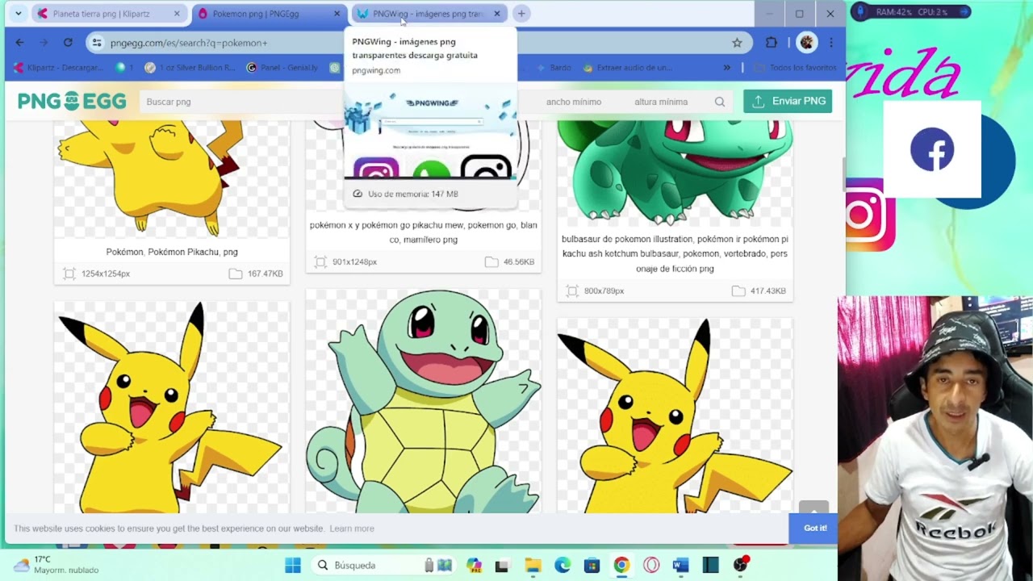Image resolution: width=1033 pixels, height=581 pixels.
Task: Click the Facebook icon in the overlay
Action: click(x=932, y=149)
